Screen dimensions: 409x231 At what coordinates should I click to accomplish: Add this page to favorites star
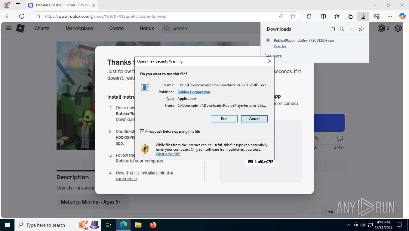293,16
